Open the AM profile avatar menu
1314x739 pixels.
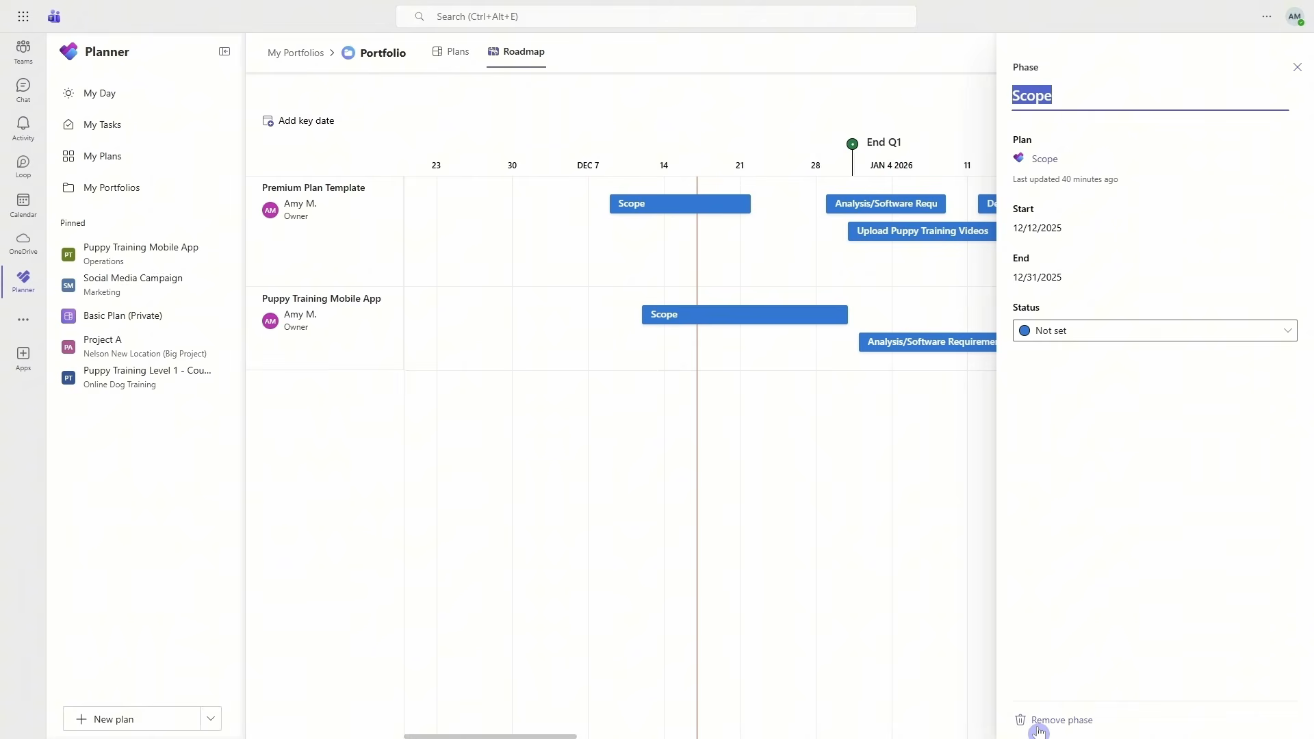click(1295, 16)
